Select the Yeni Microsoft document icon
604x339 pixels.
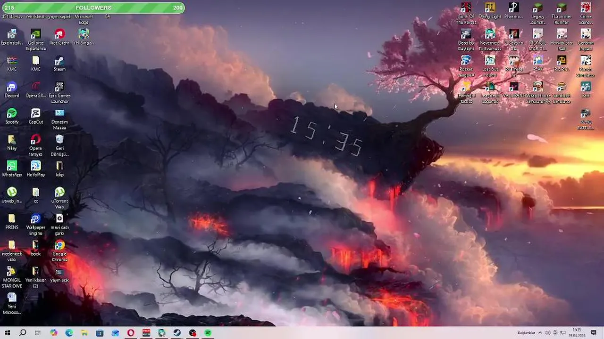click(12, 303)
